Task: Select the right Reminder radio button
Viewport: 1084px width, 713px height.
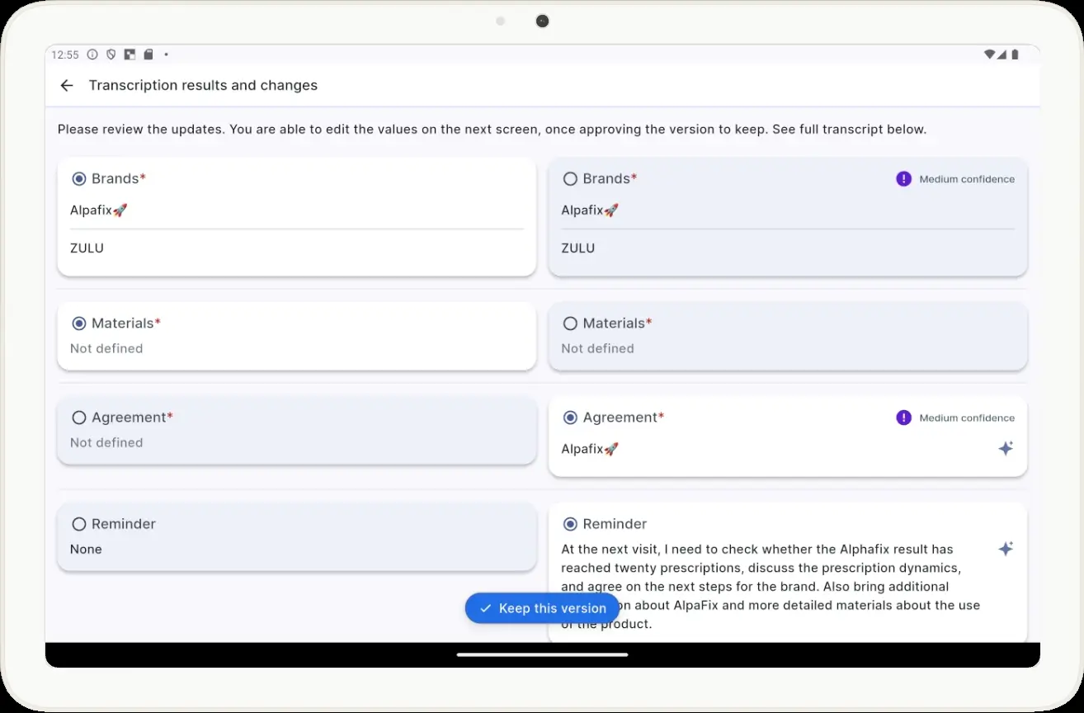Action: click(x=570, y=524)
